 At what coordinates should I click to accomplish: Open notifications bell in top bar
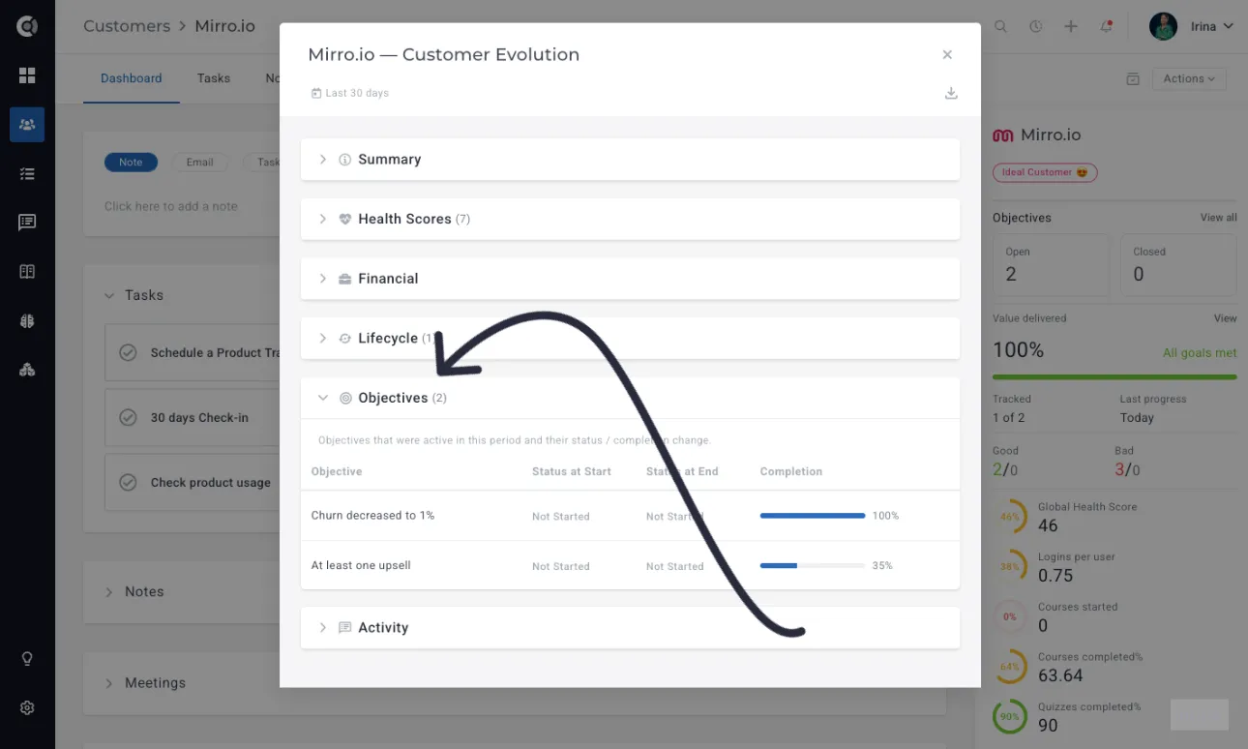pyautogui.click(x=1106, y=27)
